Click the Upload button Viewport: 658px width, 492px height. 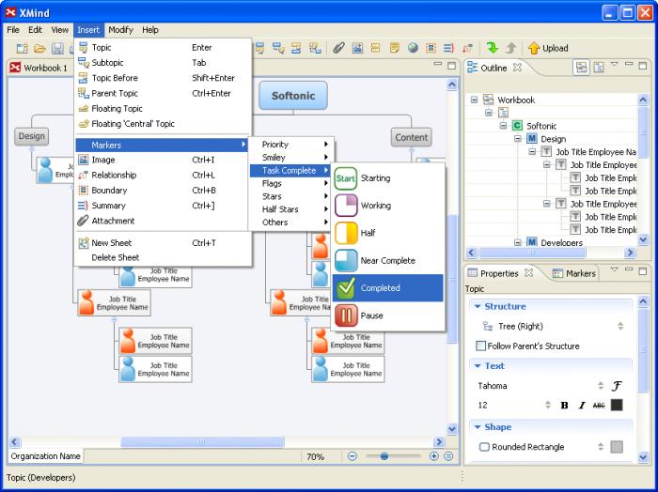coord(547,48)
